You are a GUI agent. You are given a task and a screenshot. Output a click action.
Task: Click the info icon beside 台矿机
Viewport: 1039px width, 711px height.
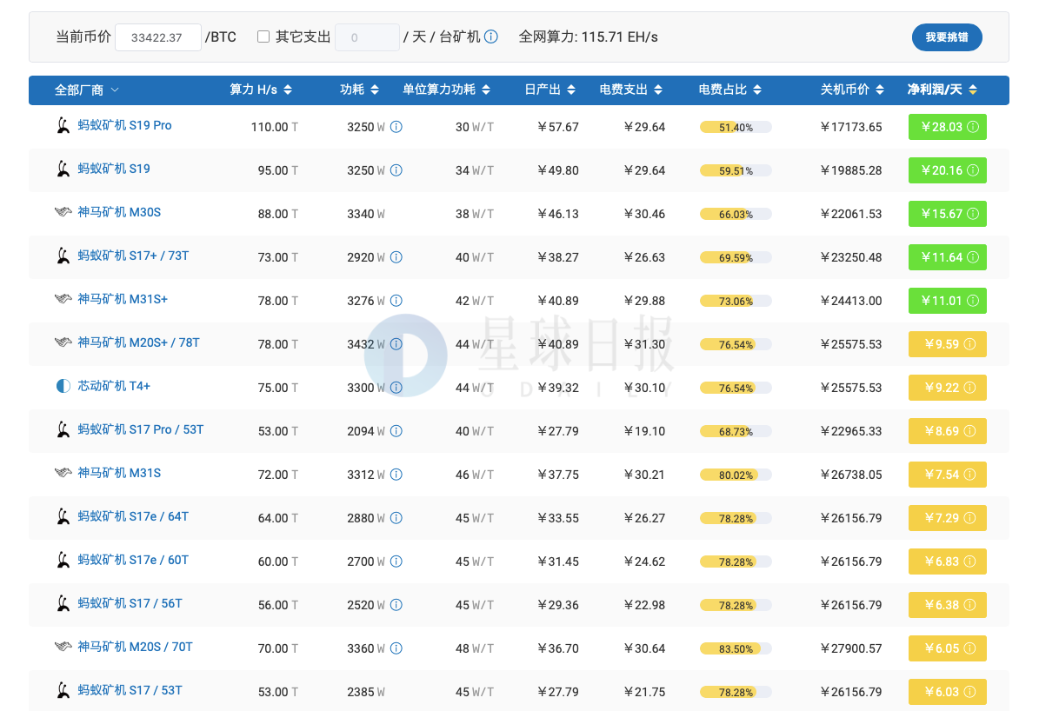pos(491,37)
